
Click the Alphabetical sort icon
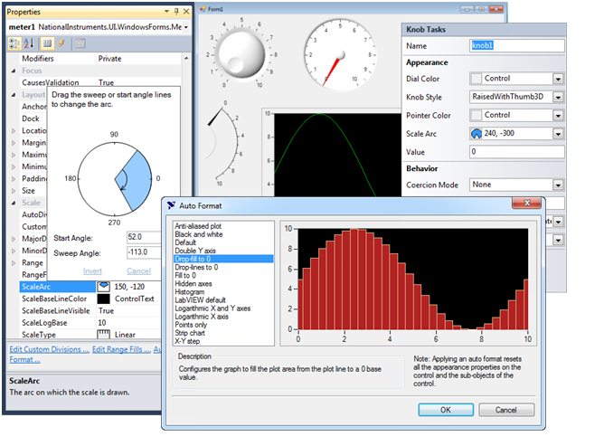(28, 43)
